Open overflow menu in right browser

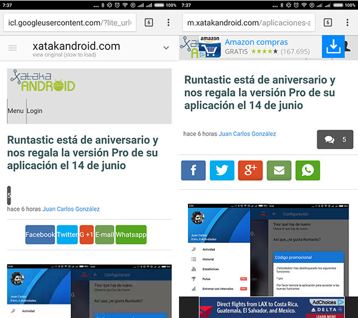(347, 22)
